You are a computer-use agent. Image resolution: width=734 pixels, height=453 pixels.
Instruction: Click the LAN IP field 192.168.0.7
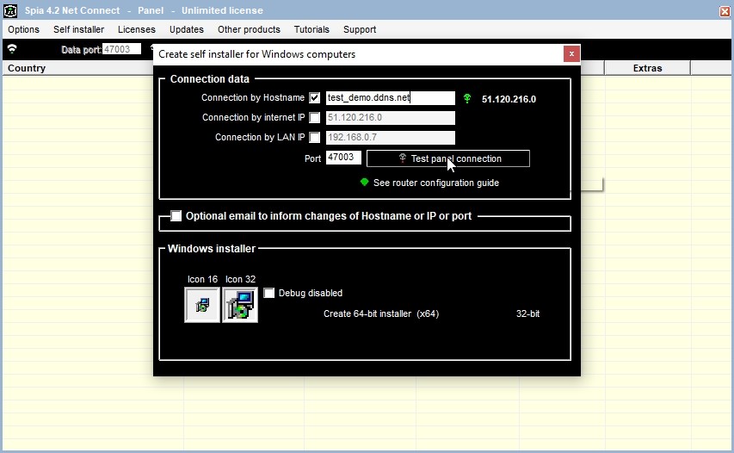[x=391, y=137]
